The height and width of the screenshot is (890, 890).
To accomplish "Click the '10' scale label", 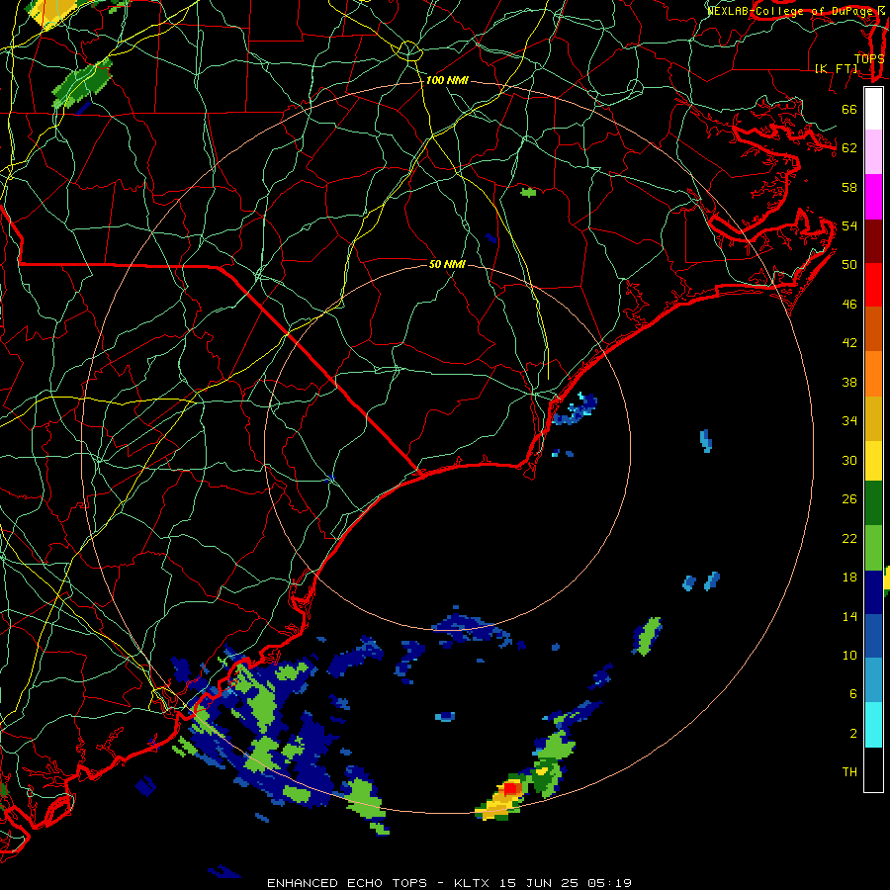I will tap(849, 655).
